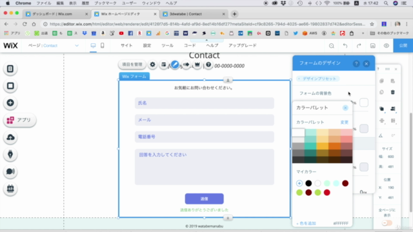Go back to デザインプリセット

coord(317,79)
